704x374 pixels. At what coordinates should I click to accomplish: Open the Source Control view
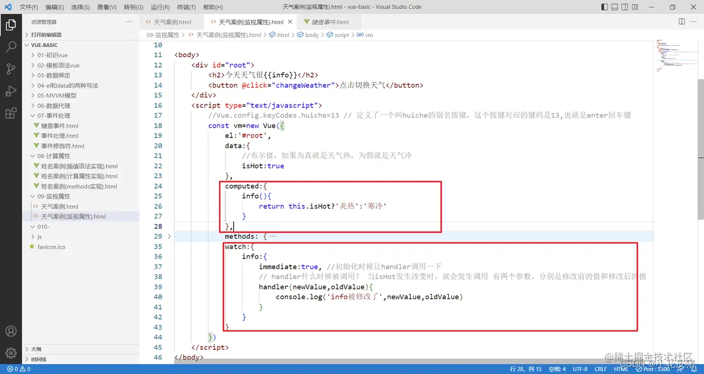pyautogui.click(x=10, y=69)
